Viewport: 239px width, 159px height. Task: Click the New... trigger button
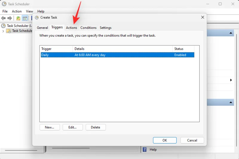coord(50,127)
